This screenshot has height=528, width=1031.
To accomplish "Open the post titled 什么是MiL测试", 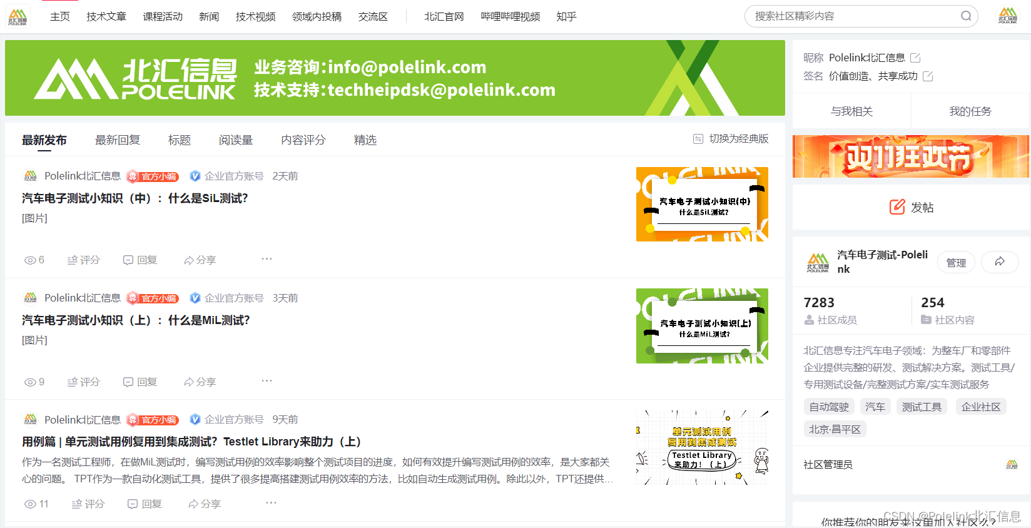I will click(x=136, y=320).
